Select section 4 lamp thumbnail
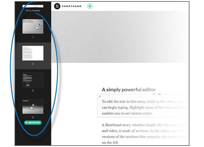The height and width of the screenshot is (147, 204). pos(33,107)
